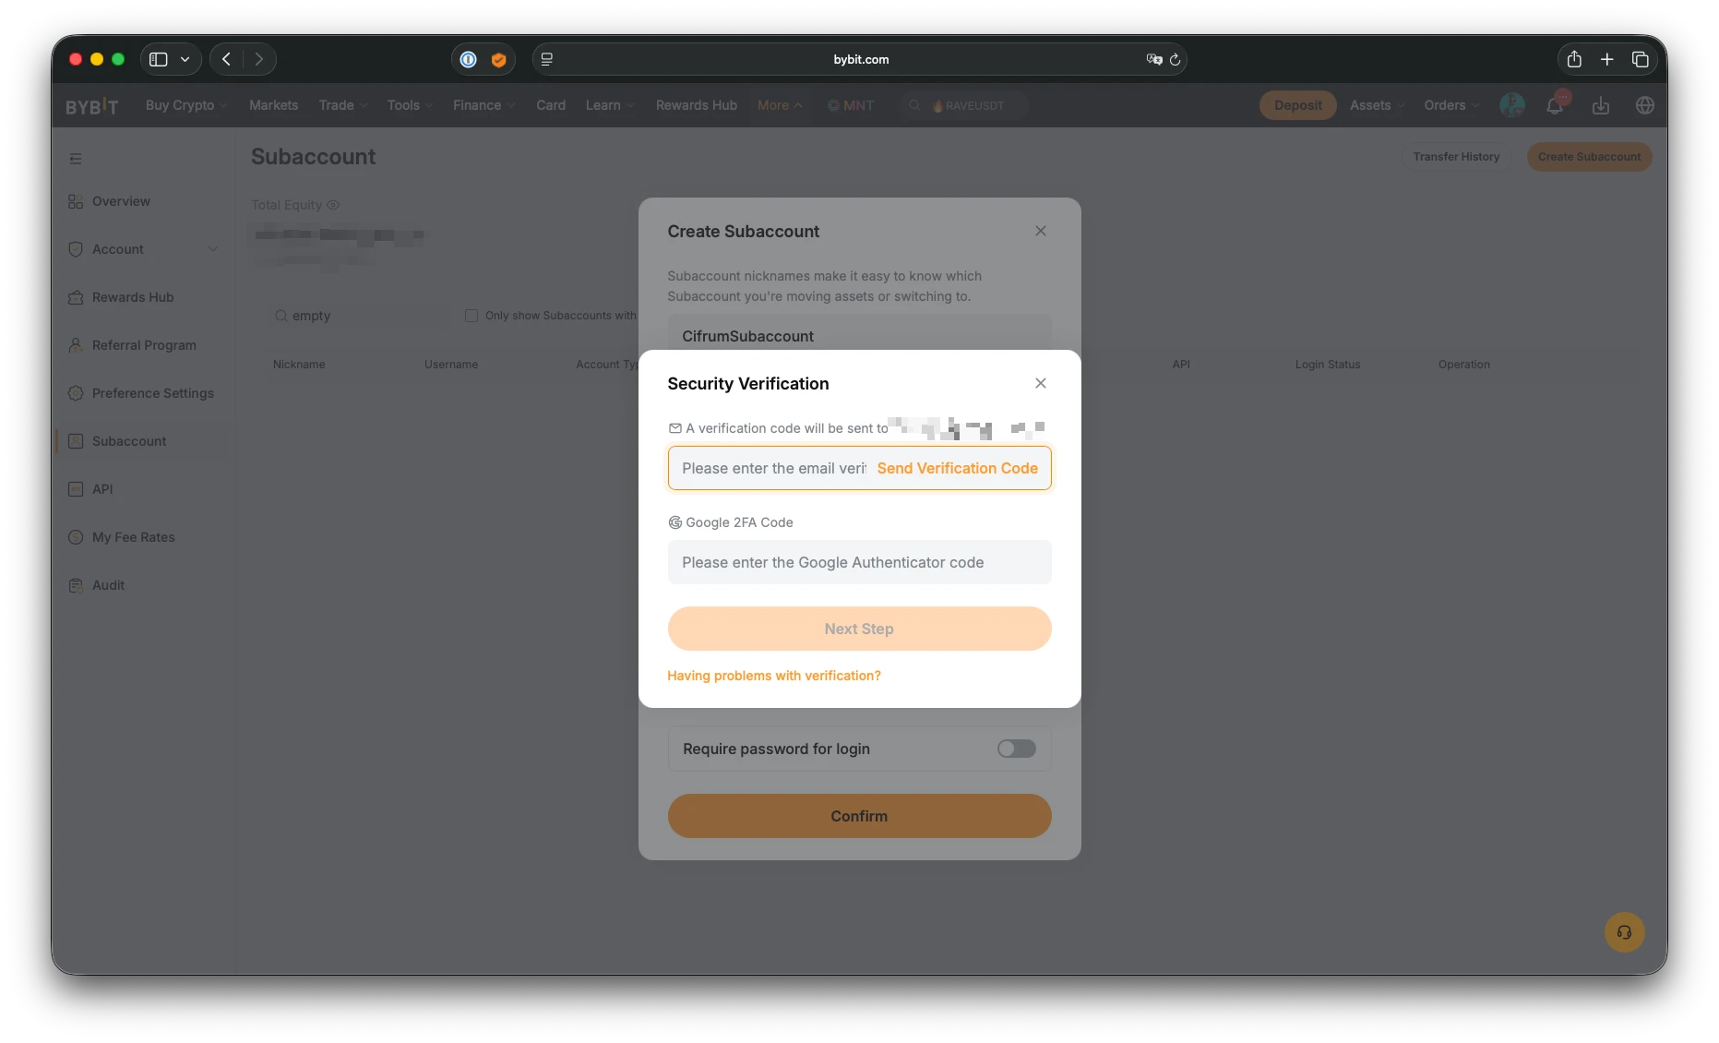Close the Create Subaccount dialog
Screen dimensions: 1719x1043
(x=1040, y=231)
